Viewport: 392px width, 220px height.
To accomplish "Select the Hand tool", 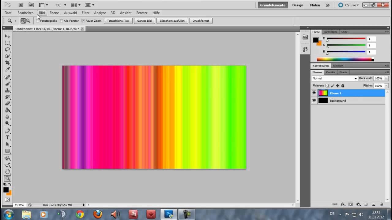I will coord(8,172).
